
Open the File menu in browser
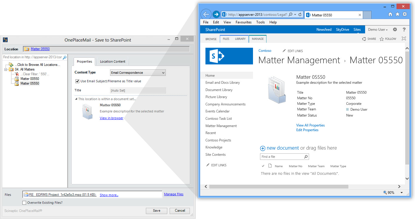coord(206,22)
